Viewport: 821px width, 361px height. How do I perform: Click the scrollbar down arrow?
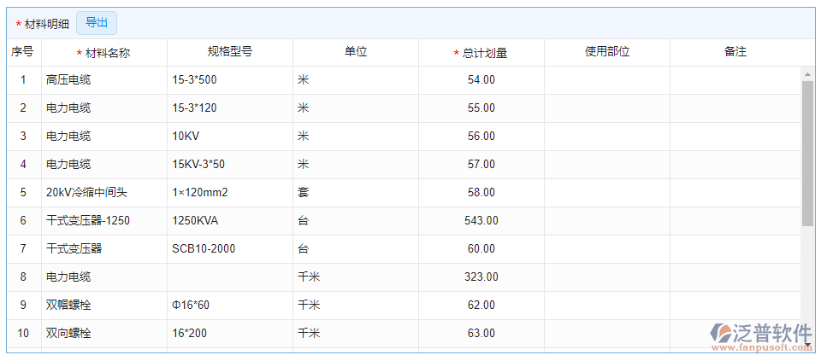coord(807,346)
